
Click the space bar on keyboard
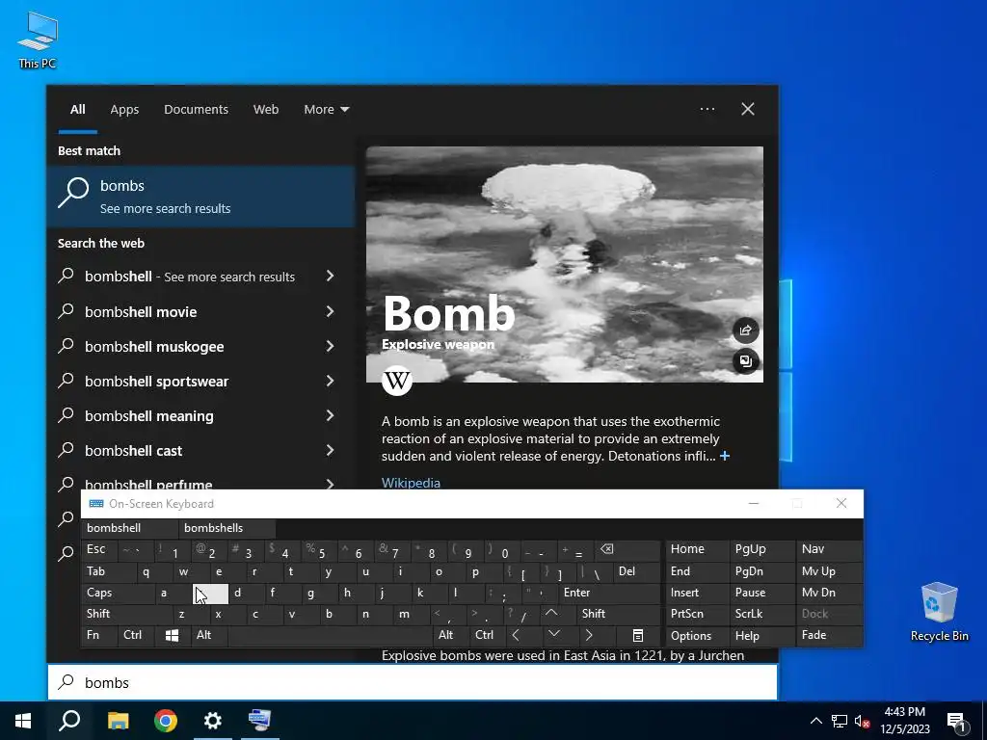330,636
